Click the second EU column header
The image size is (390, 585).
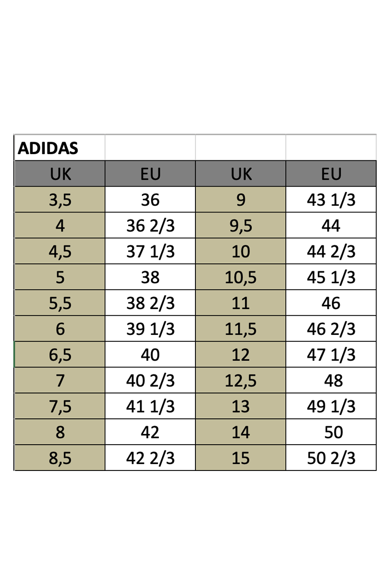coord(331,174)
